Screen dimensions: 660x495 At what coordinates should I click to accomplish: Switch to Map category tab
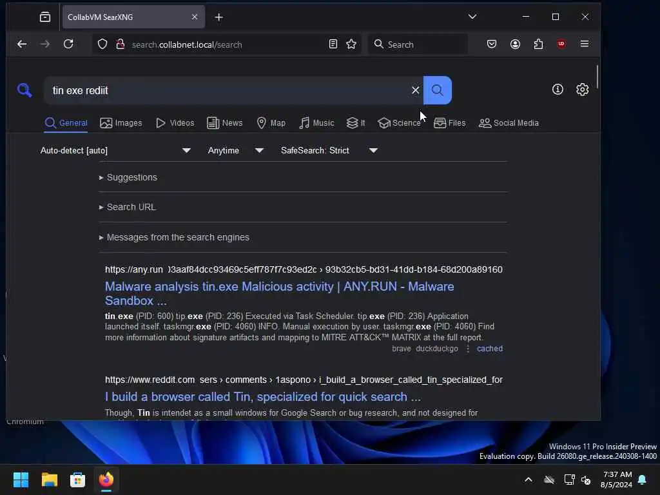click(x=271, y=123)
